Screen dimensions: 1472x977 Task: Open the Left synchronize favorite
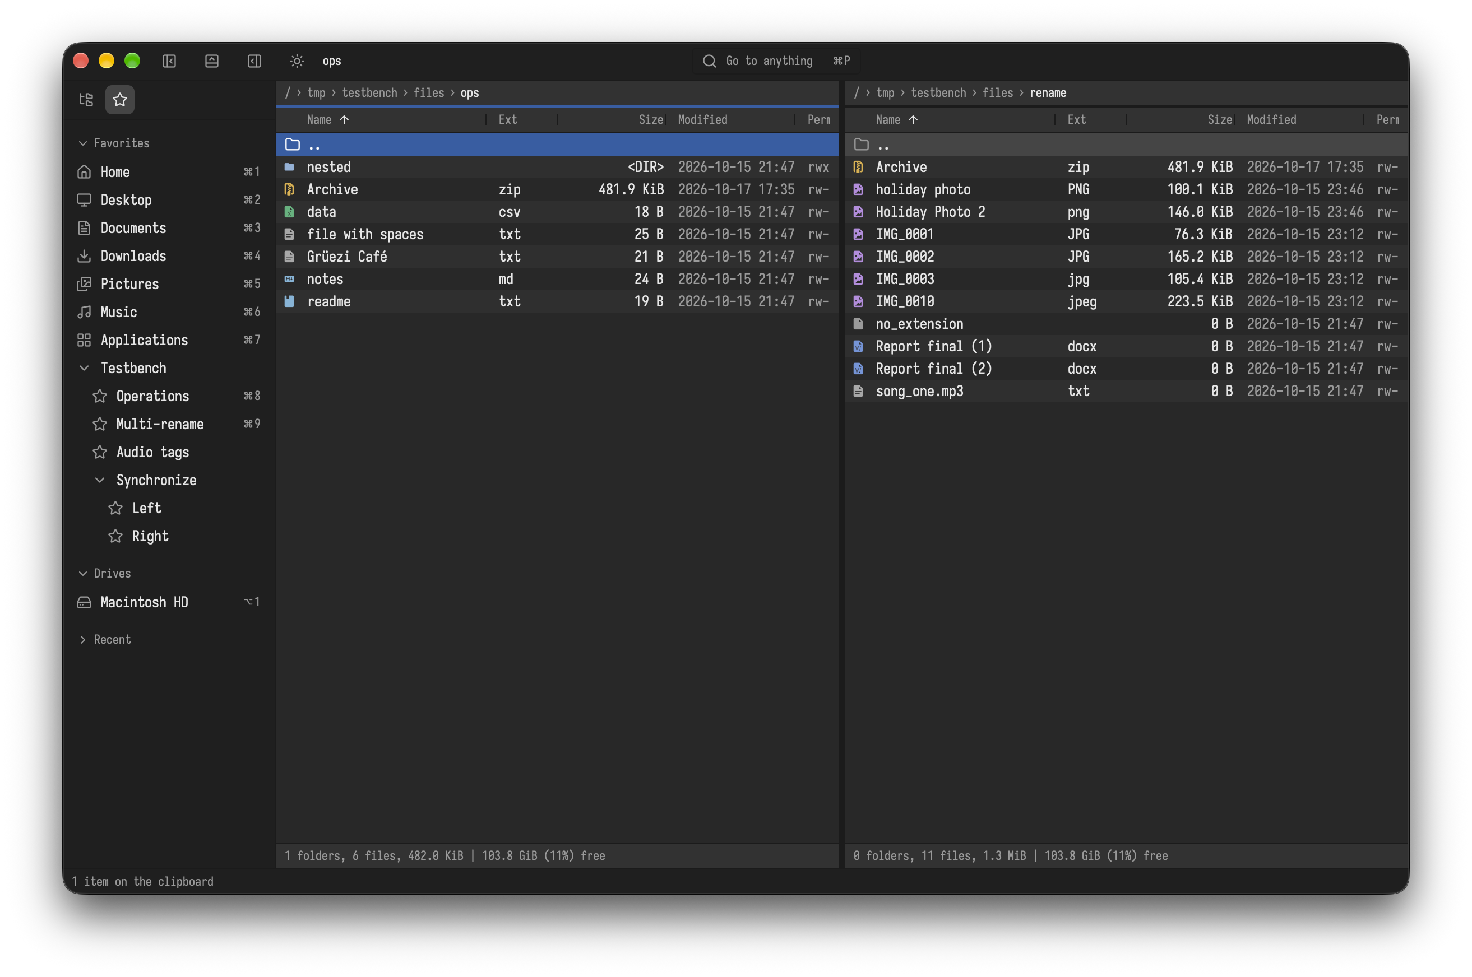pyautogui.click(x=168, y=509)
